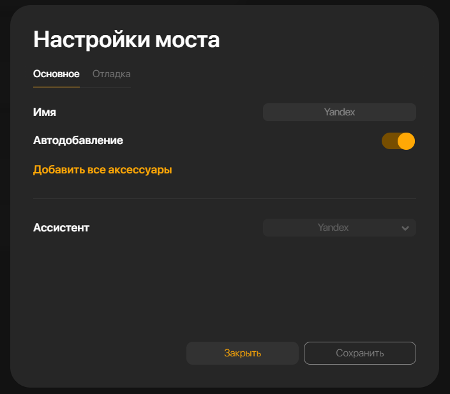Click the Настройки моста heading

point(126,40)
